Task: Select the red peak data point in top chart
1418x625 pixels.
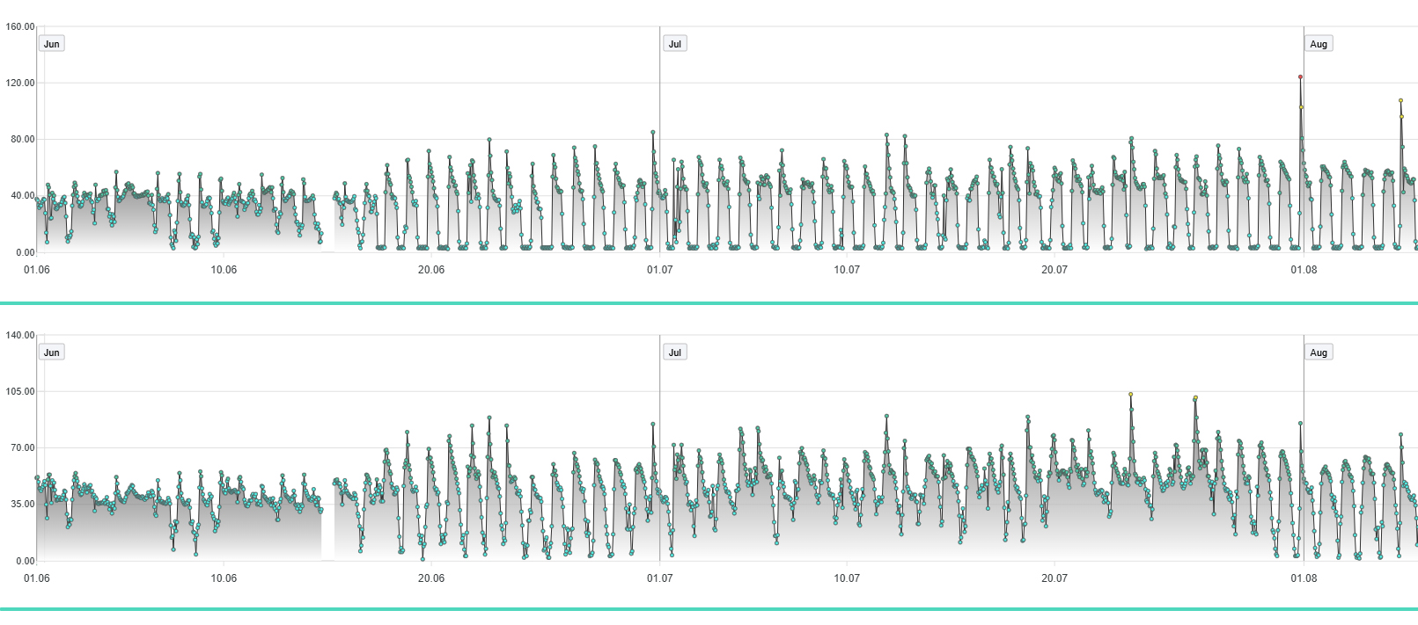Action: [1300, 76]
